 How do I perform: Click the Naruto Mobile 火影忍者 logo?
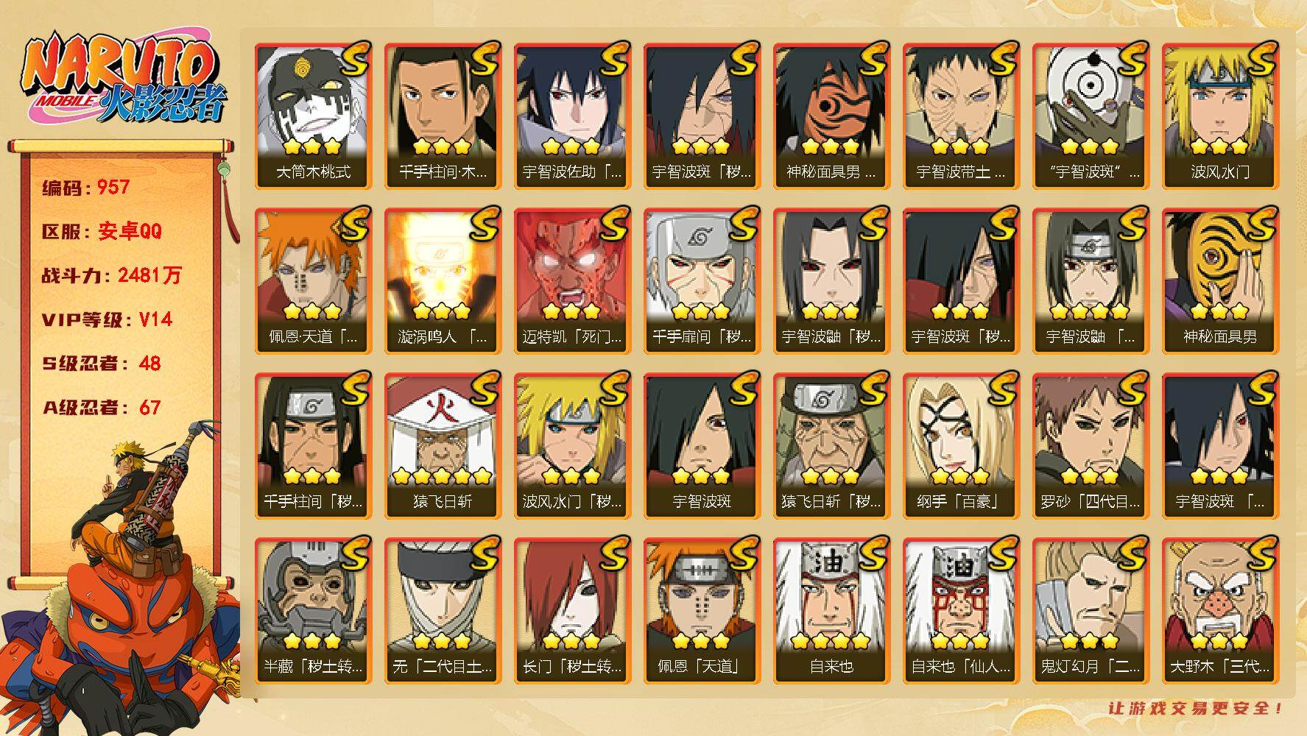(123, 78)
